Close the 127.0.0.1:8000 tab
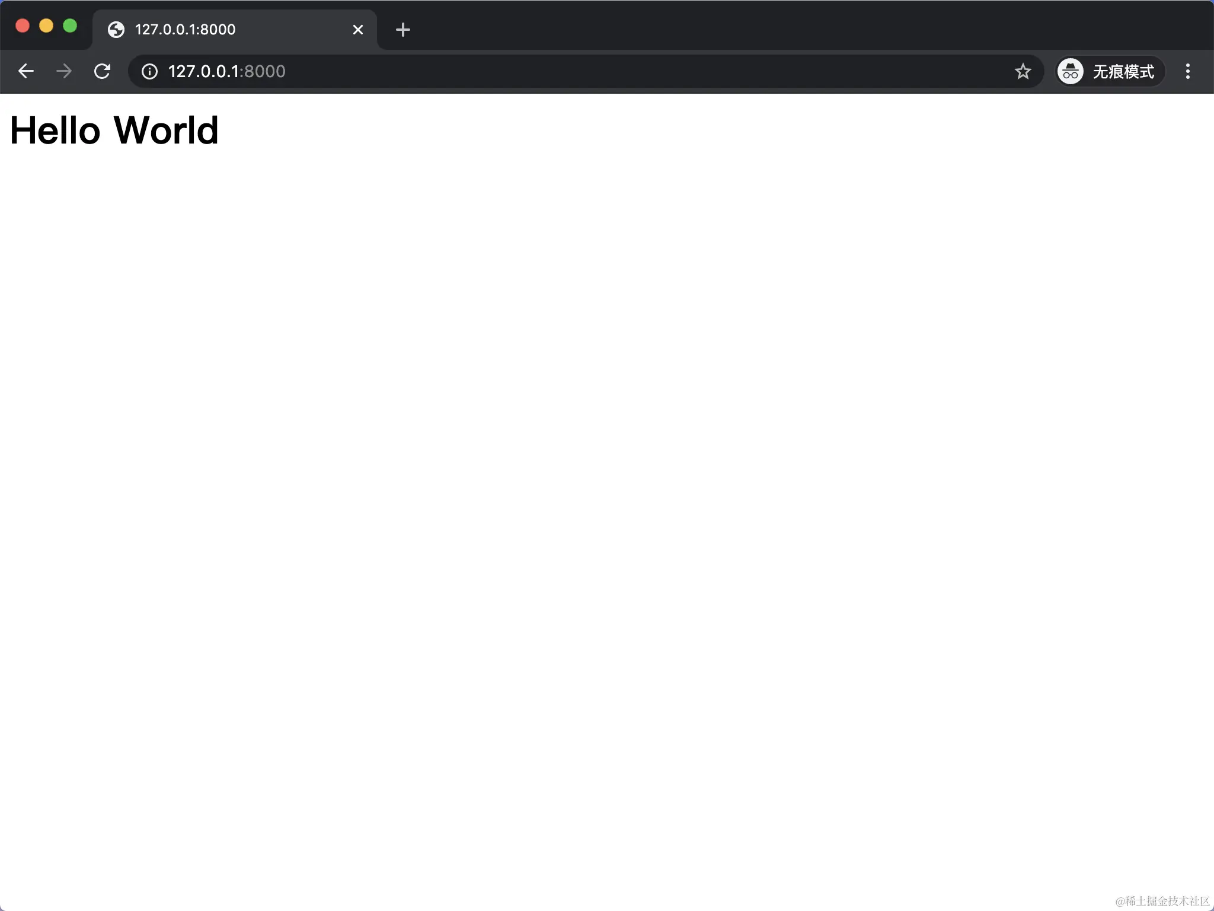 click(358, 29)
